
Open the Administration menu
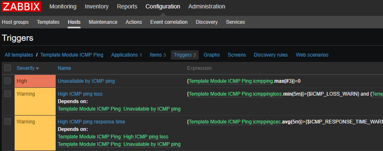click(206, 6)
